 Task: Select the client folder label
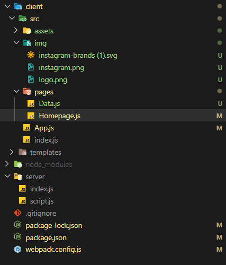pyautogui.click(x=34, y=7)
